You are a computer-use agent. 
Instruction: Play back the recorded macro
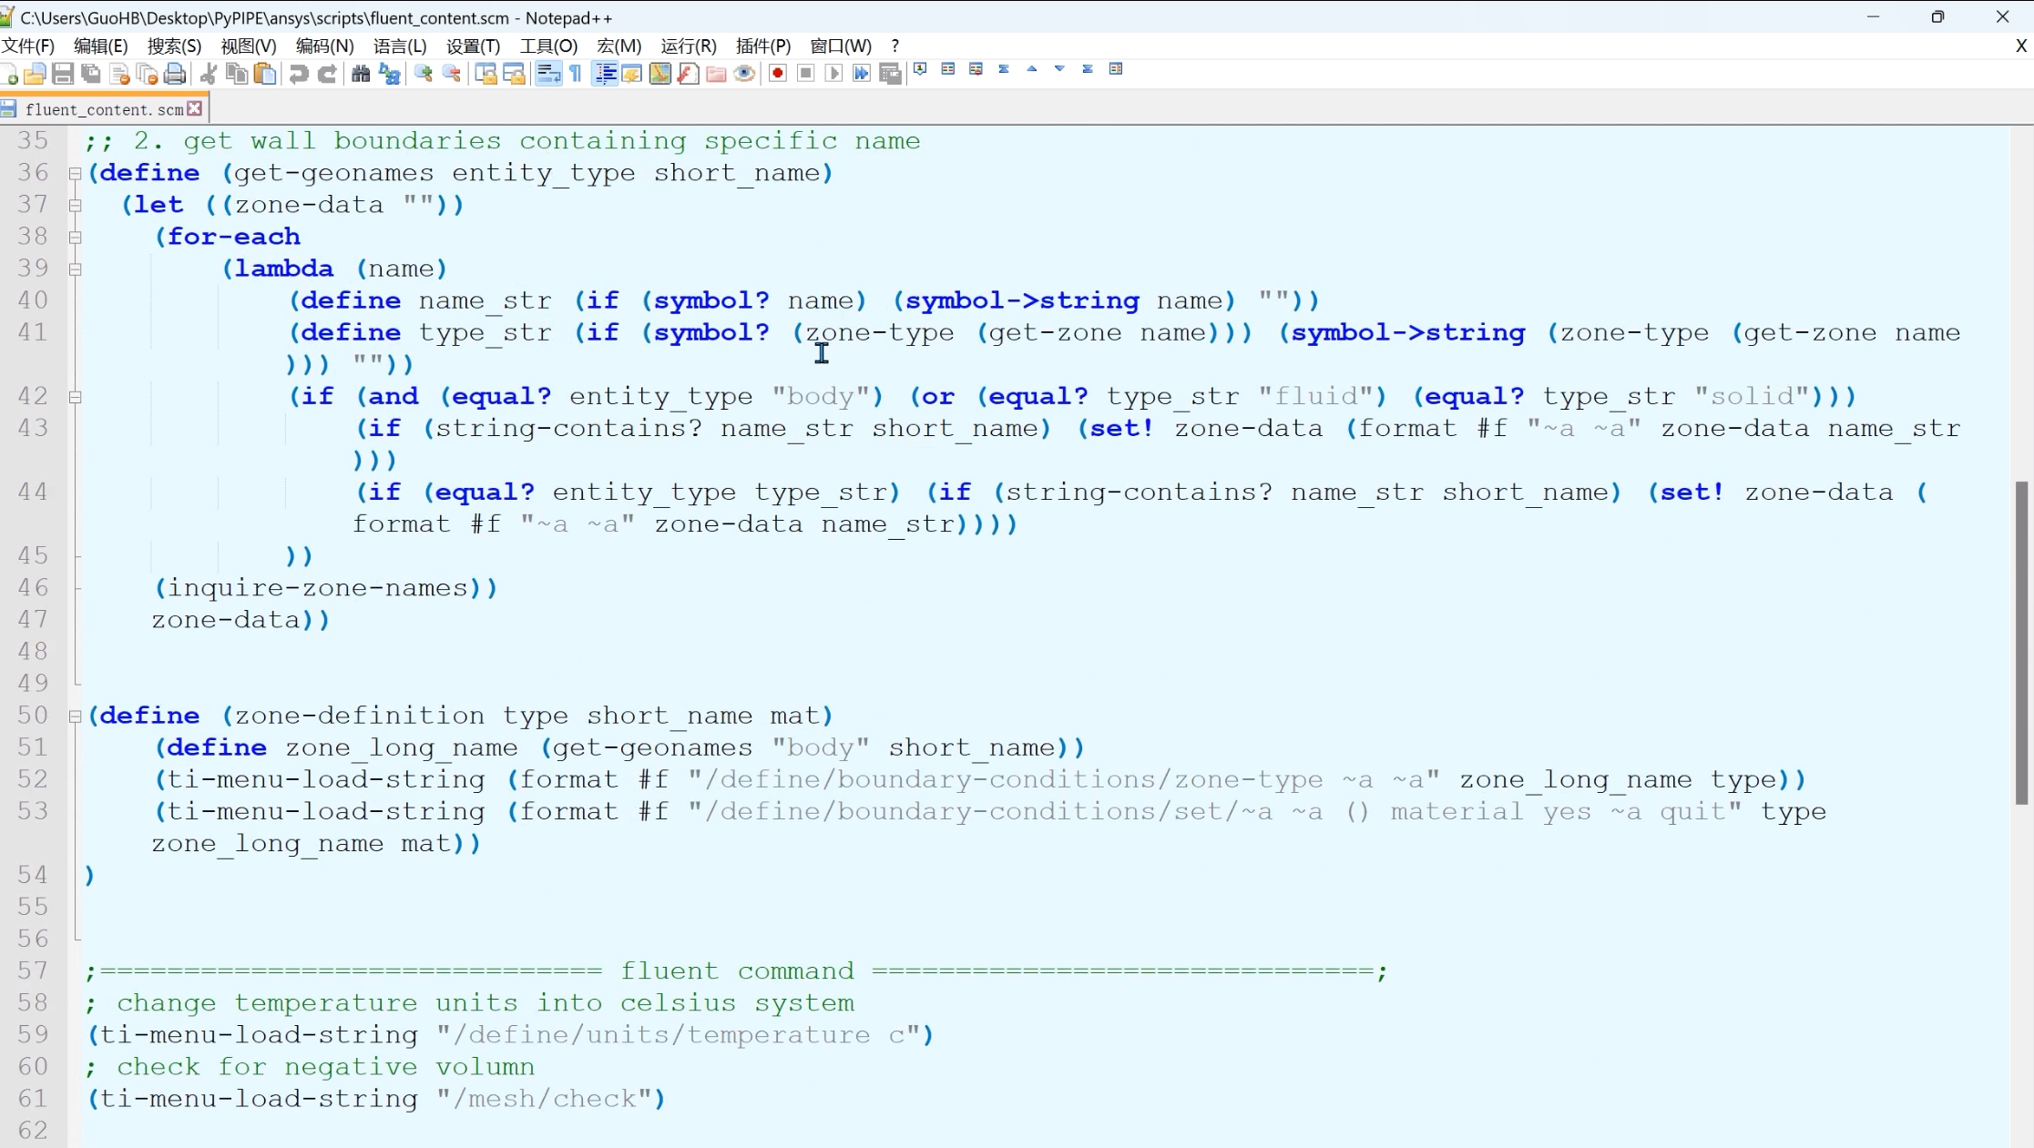coord(834,74)
